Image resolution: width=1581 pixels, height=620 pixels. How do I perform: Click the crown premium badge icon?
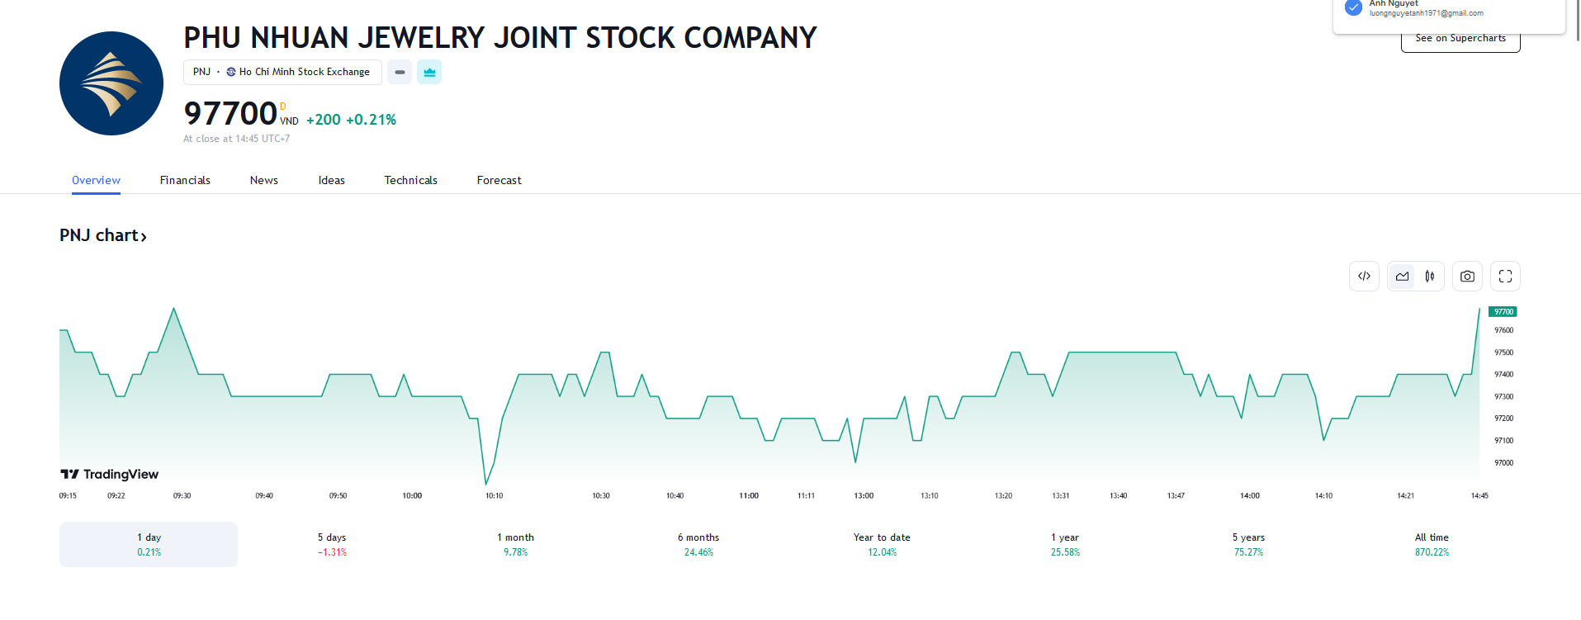pos(429,72)
